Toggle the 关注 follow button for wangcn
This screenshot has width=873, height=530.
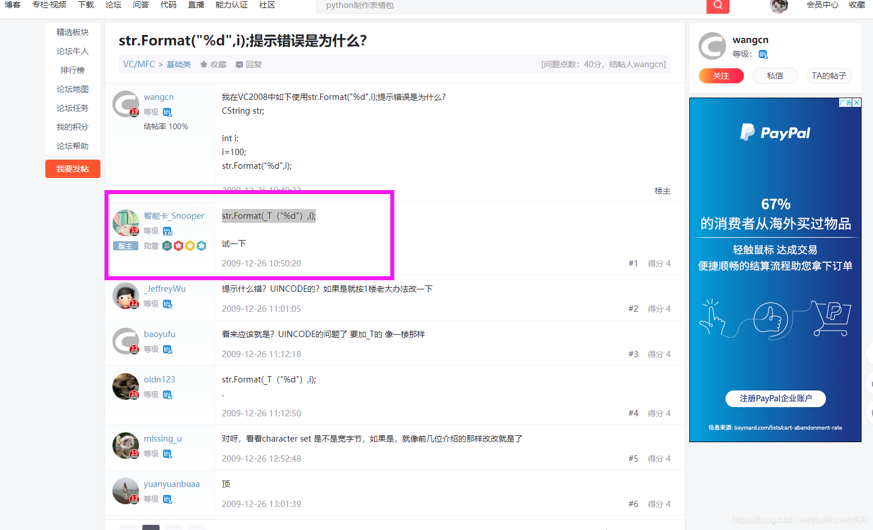coord(721,75)
